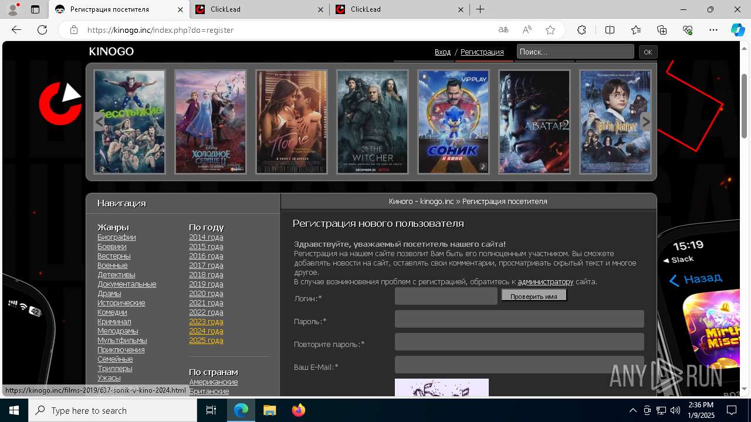Click the OK search button
The width and height of the screenshot is (751, 422).
[x=648, y=52]
